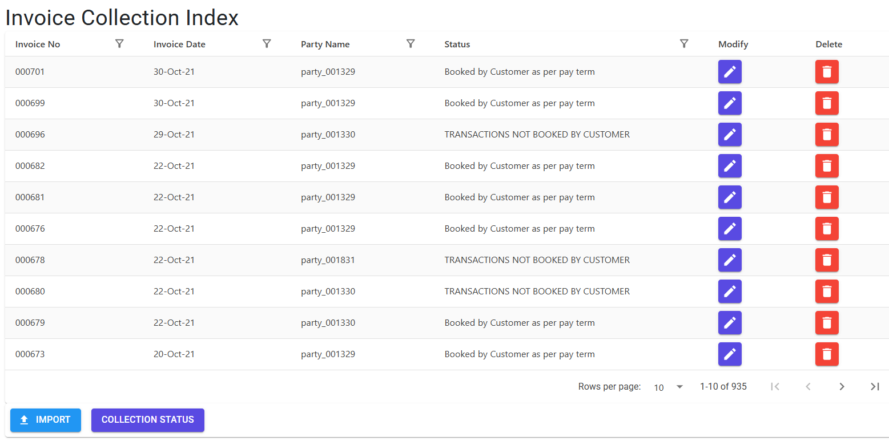Modify invoice 000696 via the pencil button
This screenshot has width=889, height=445.
(x=730, y=135)
